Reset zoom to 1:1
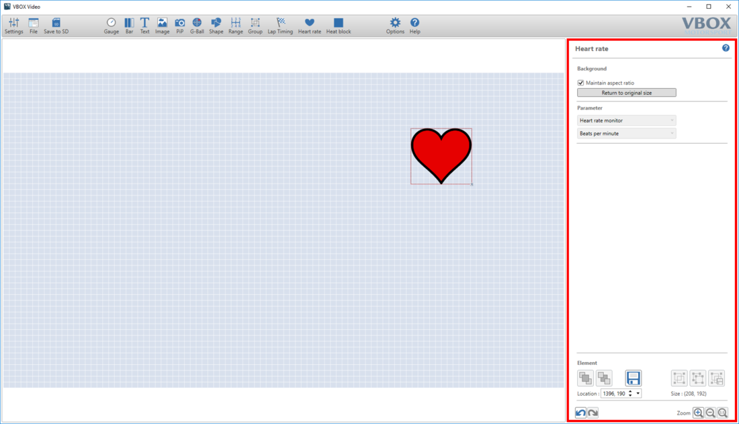Image resolution: width=739 pixels, height=424 pixels. coord(722,413)
